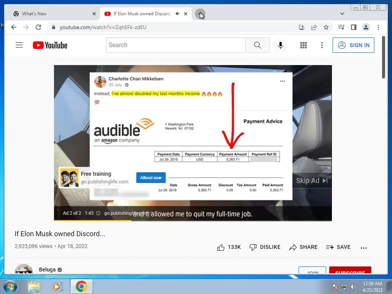Go back to the previous page

coord(14,27)
